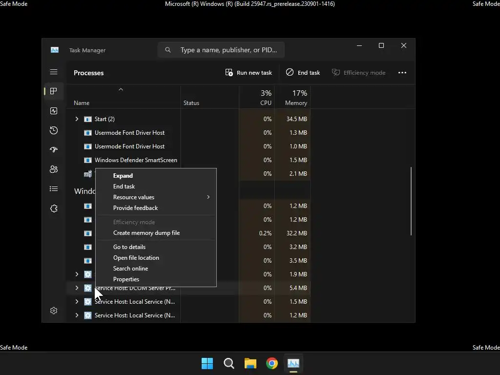The image size is (500, 375).
Task: Expand the service row showing 1.9 MB
Action: tap(77, 274)
